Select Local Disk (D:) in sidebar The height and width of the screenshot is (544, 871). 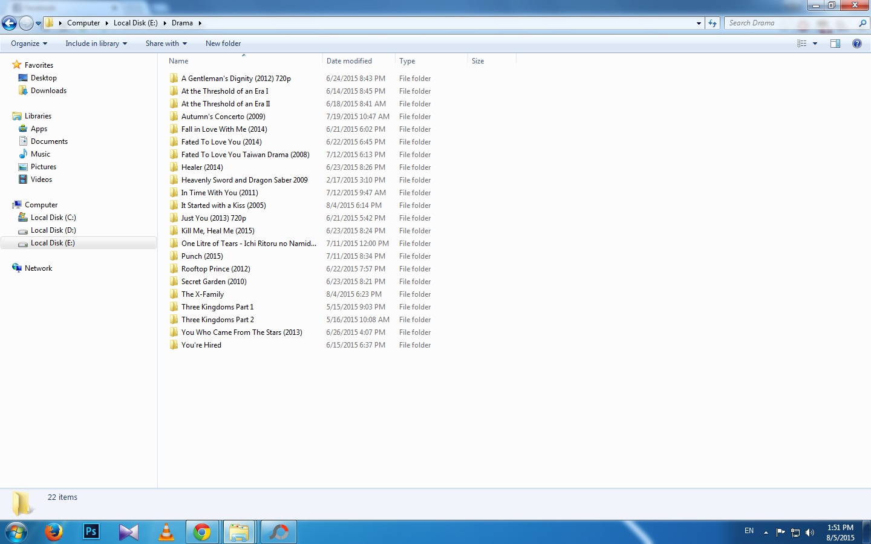[x=53, y=230]
